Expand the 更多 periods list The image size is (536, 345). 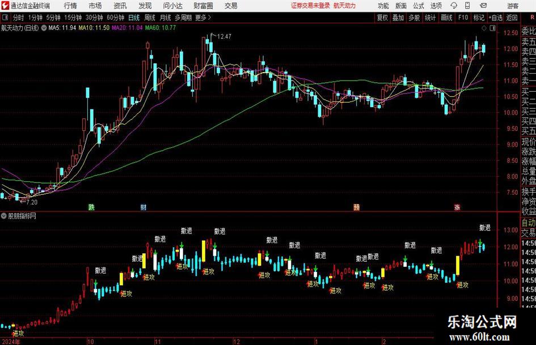203,18
